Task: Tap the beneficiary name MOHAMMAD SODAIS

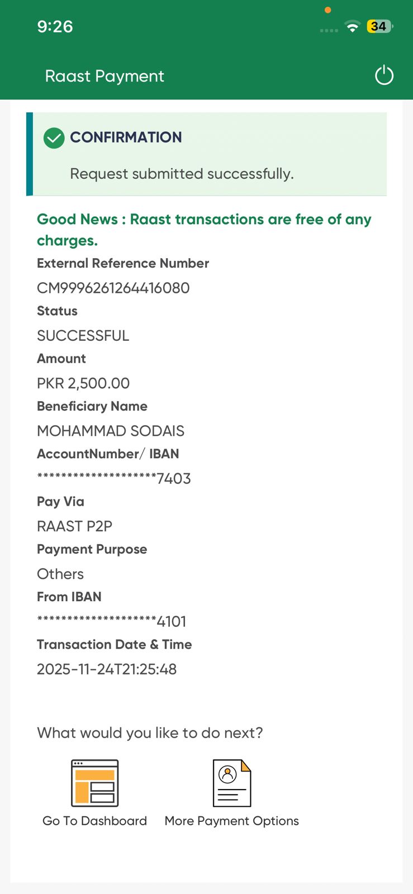Action: [111, 431]
